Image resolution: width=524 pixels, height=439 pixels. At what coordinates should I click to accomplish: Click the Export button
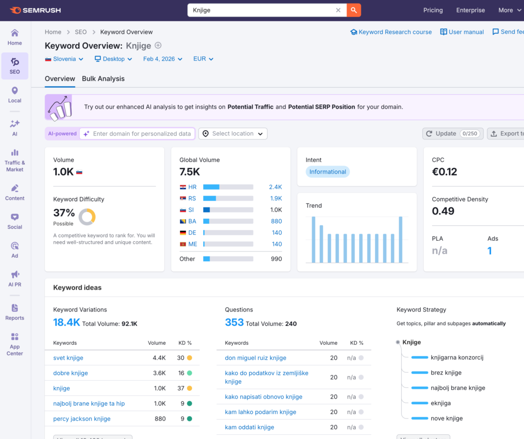506,134
